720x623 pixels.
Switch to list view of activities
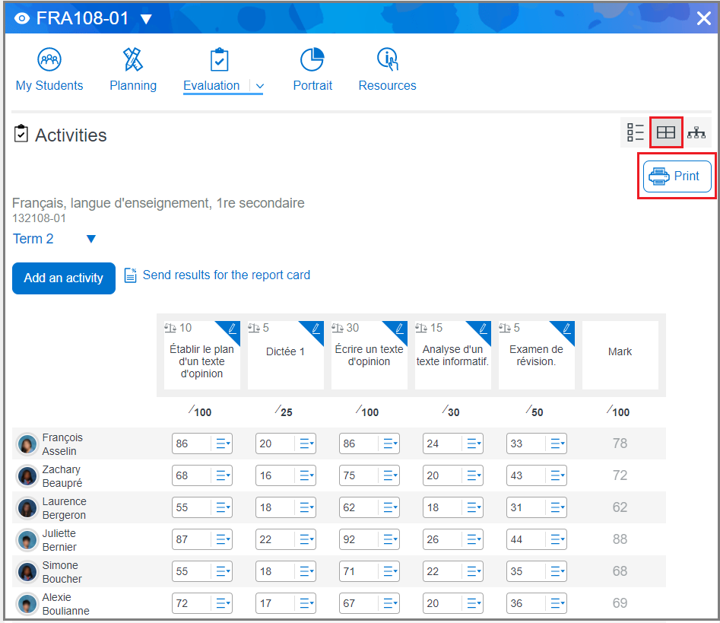pyautogui.click(x=636, y=132)
